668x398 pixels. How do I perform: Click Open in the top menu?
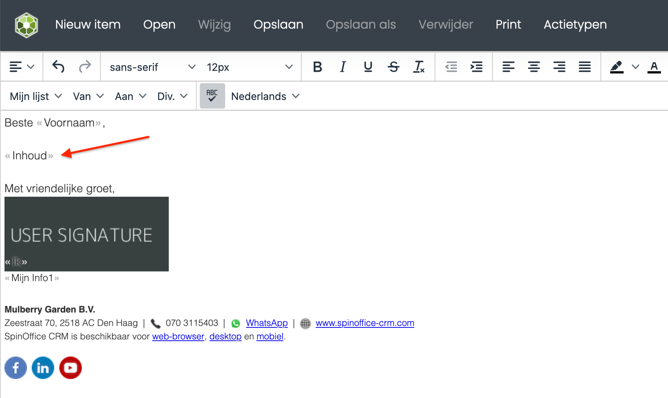(159, 24)
